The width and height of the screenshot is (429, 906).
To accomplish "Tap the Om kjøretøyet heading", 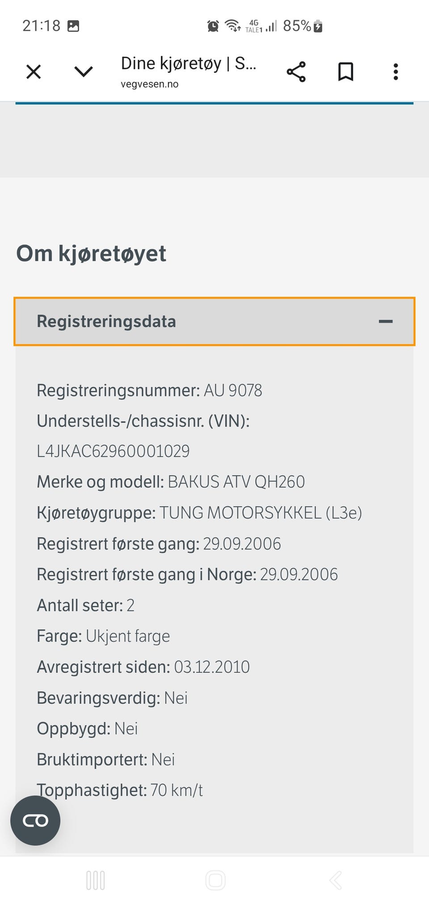I will 91,253.
